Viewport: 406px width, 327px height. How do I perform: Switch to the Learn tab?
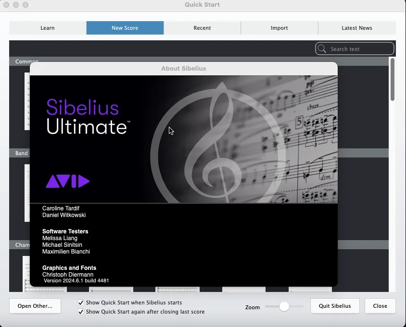48,28
